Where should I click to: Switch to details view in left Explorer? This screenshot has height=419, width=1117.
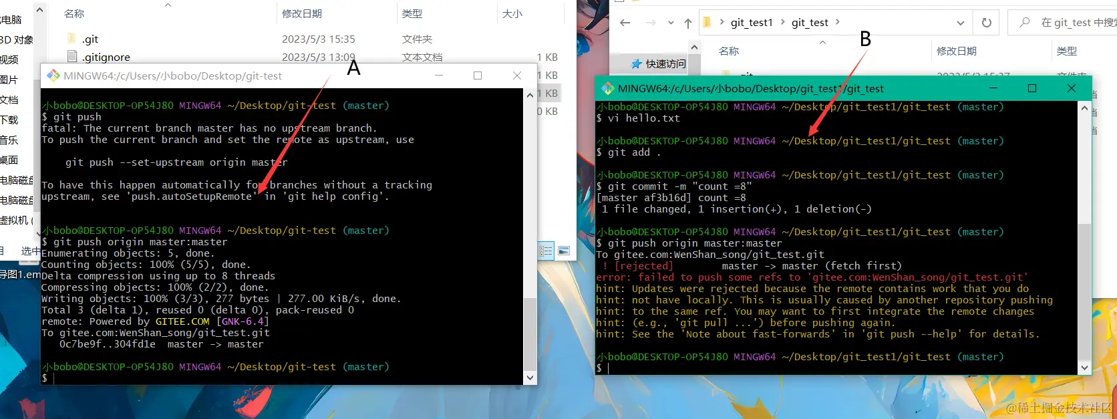click(x=546, y=251)
